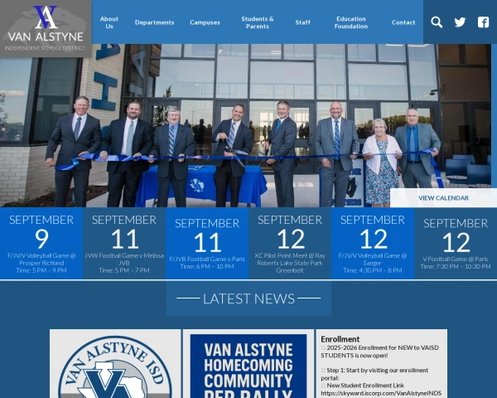Screen dimensions: 497x398
Task: Click the 'New Student Enrollment Link' text
Action: tap(365, 386)
